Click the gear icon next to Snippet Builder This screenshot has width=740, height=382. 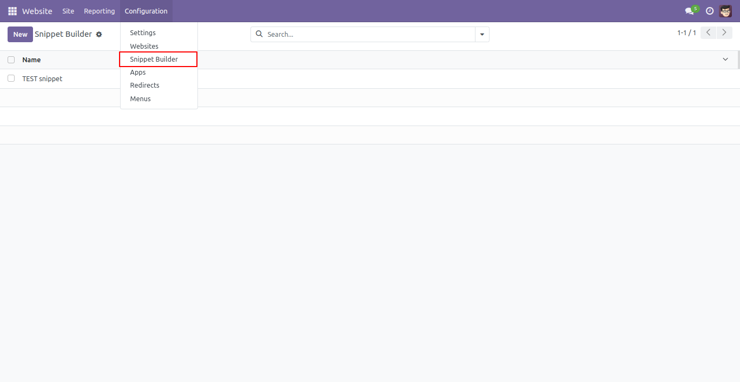click(99, 35)
